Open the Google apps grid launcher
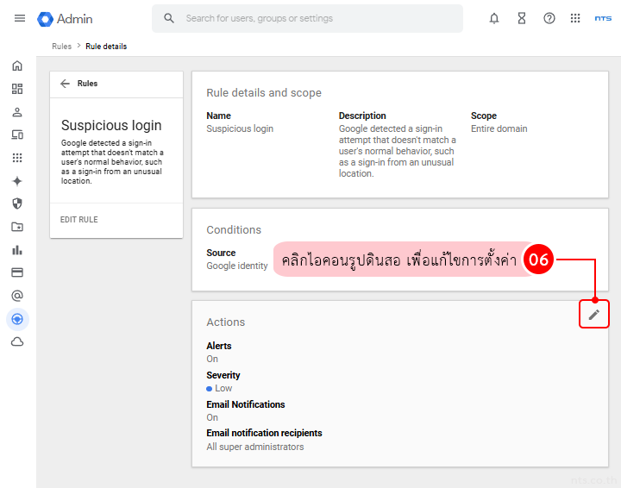The width and height of the screenshot is (621, 488). point(575,18)
